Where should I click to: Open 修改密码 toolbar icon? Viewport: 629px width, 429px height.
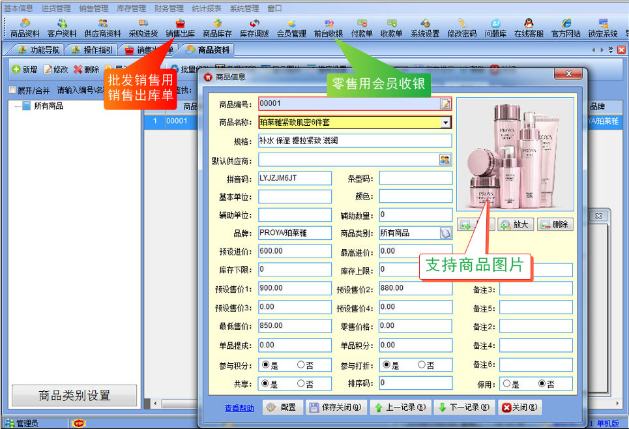[461, 28]
